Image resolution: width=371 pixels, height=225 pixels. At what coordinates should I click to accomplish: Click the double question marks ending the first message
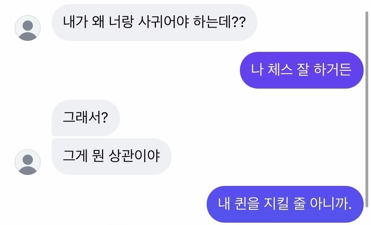click(238, 22)
